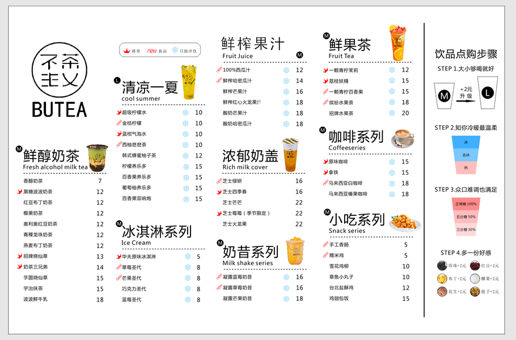
Task: Pick the 正常糖 100% sugar block
Action: tap(466, 204)
